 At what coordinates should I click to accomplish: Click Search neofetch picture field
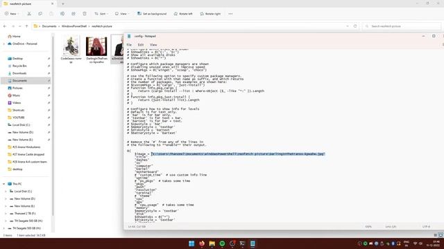(x=402, y=26)
